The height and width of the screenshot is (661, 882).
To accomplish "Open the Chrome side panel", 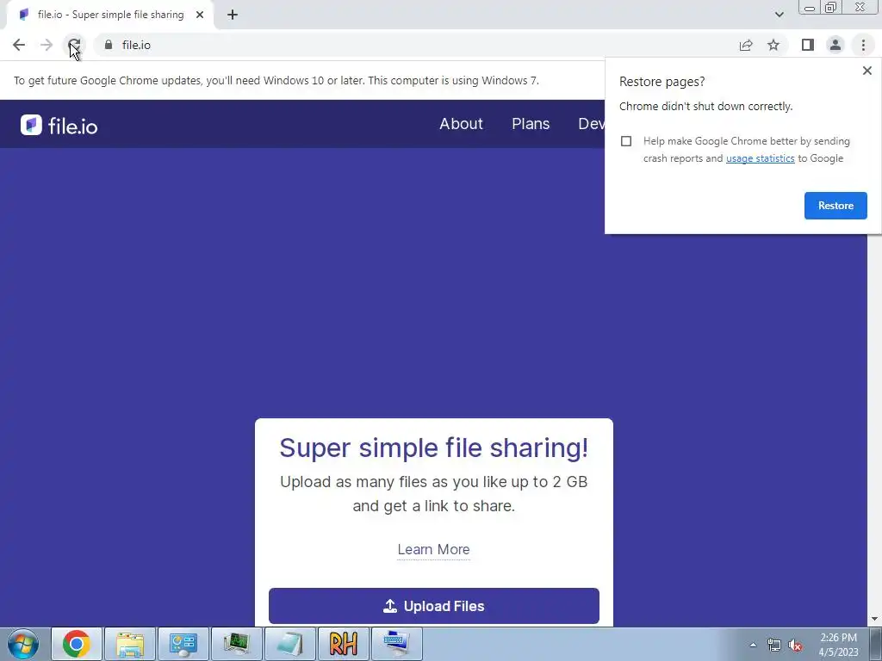I will [x=808, y=45].
